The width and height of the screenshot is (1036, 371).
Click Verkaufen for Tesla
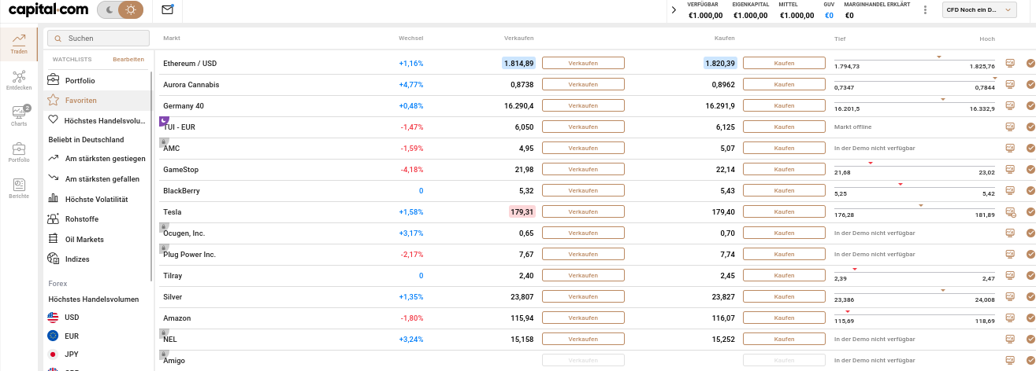coord(583,211)
